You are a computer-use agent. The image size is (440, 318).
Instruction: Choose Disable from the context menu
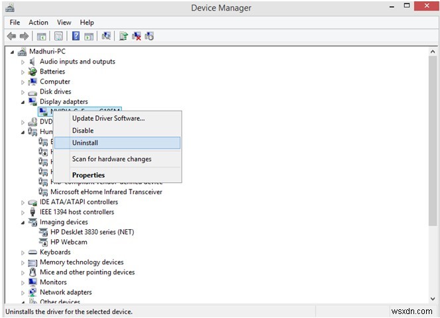117,131
